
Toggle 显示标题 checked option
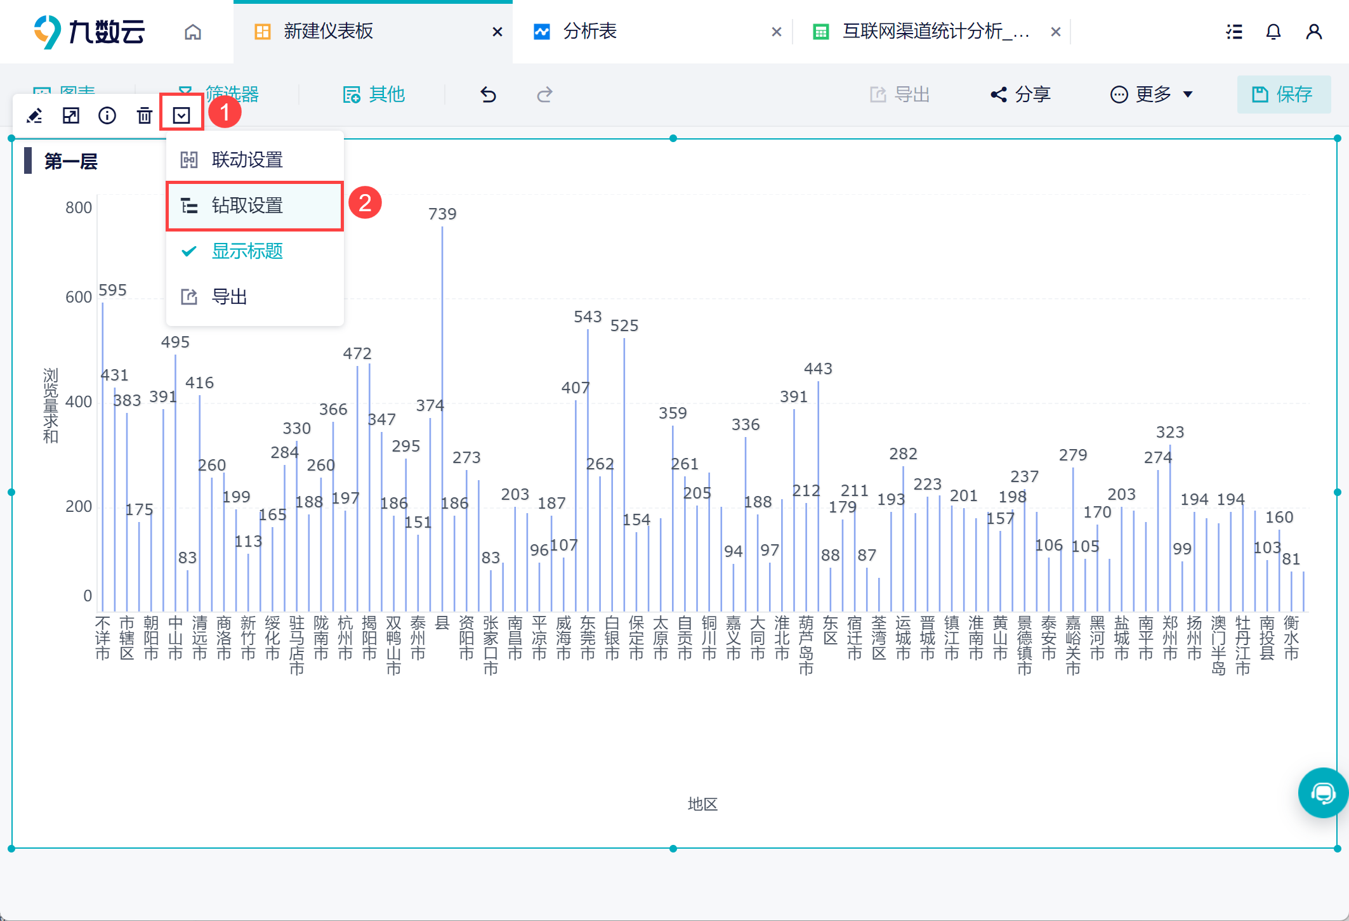[x=247, y=251]
